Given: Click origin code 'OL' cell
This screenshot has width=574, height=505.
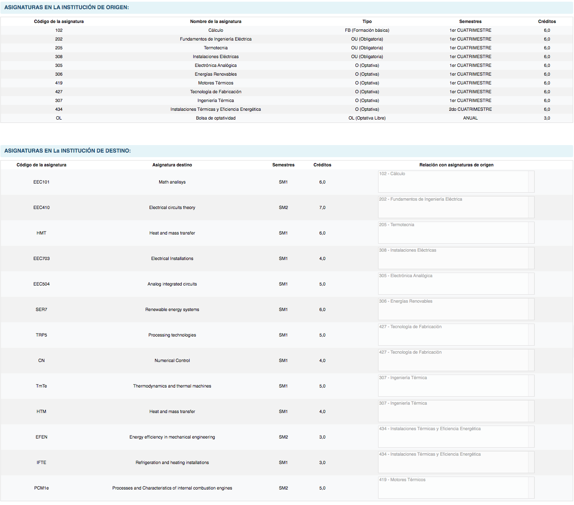Looking at the screenshot, I should click(59, 118).
